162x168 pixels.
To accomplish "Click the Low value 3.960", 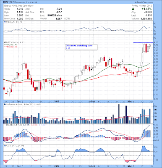I will [x=20, y=16].
